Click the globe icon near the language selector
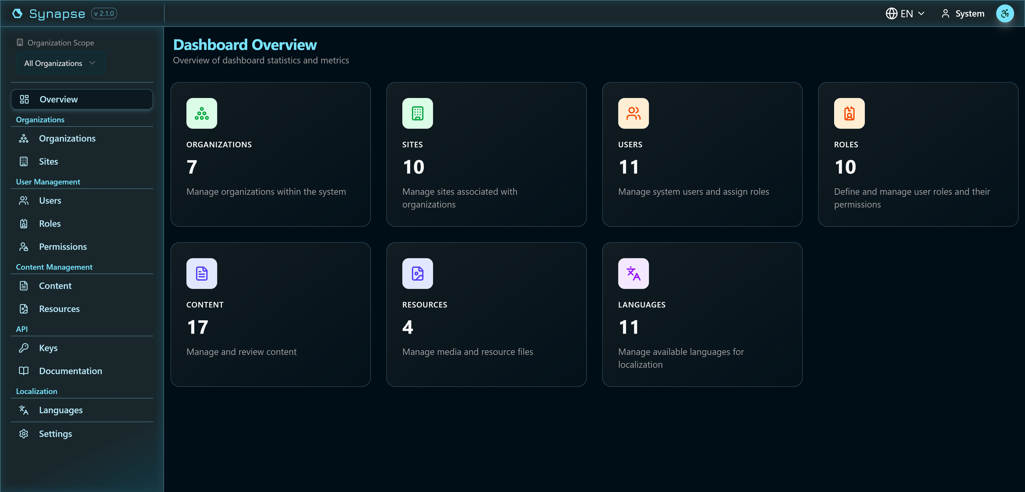The width and height of the screenshot is (1025, 492). [892, 13]
